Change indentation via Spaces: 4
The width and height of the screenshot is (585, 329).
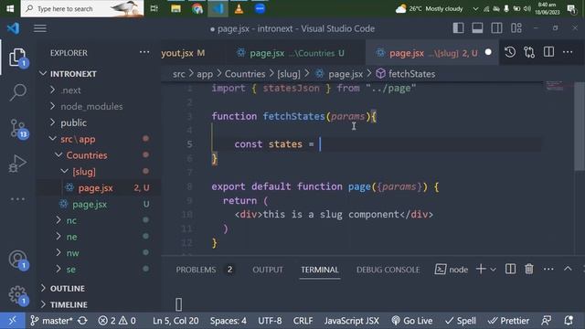click(228, 321)
